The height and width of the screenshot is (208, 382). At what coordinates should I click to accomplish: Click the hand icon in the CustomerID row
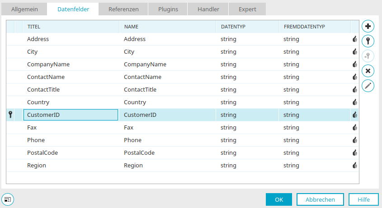tap(355, 115)
